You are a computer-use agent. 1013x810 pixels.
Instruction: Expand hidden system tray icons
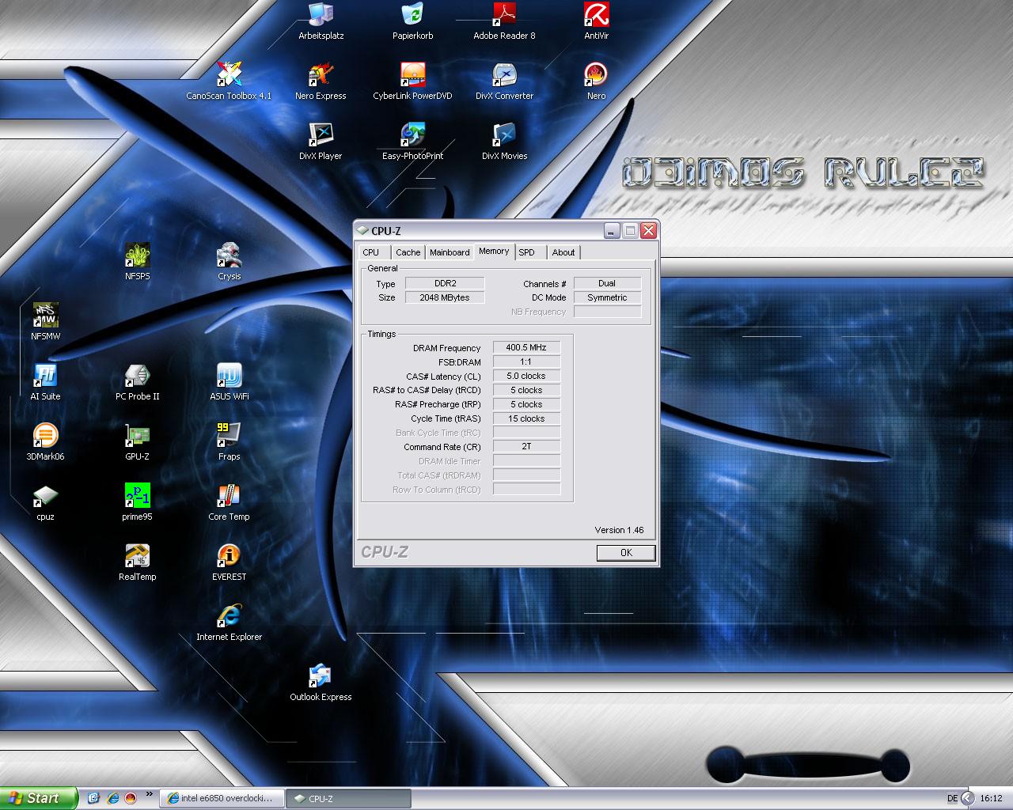(968, 798)
